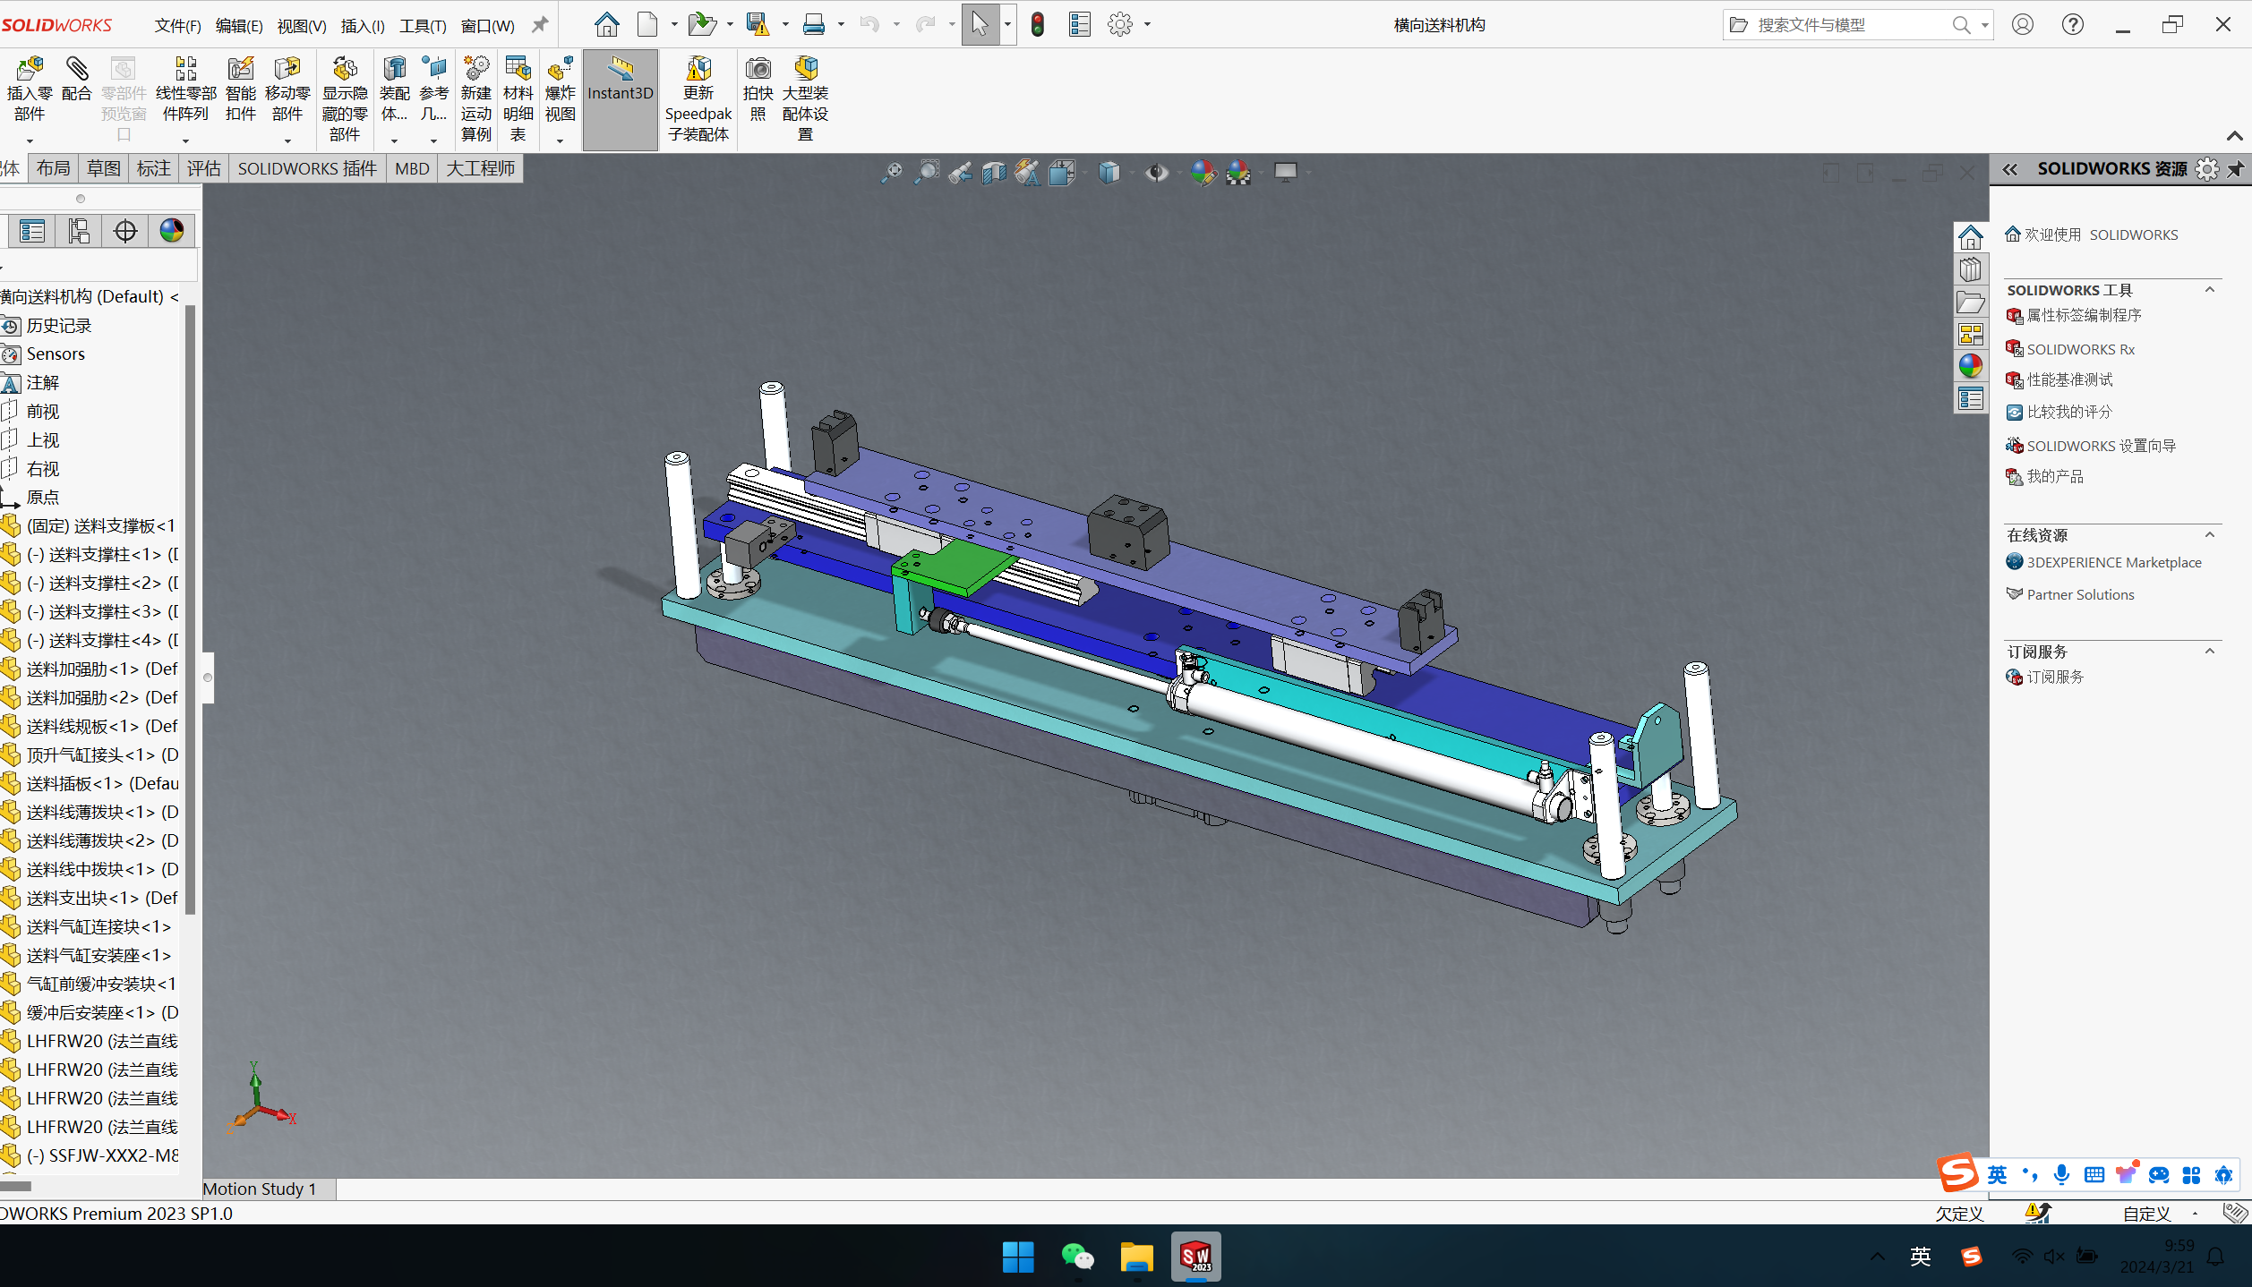Collapse the SOLIDWORKS 工具 section
Image resolution: width=2252 pixels, height=1287 pixels.
[x=2210, y=289]
